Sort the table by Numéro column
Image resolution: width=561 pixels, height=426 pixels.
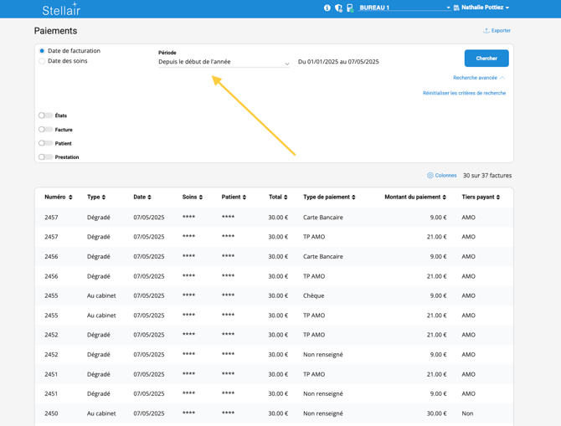click(59, 198)
